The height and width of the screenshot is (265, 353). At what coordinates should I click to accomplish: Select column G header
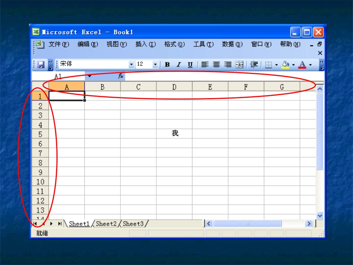tap(282, 87)
